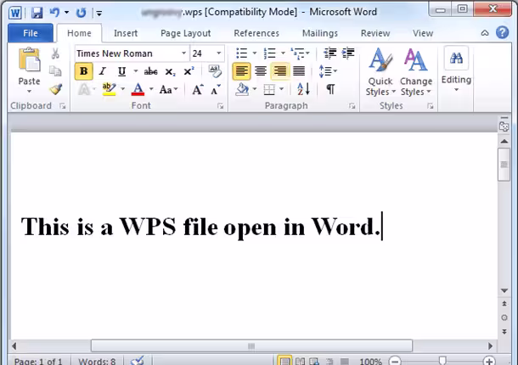518x365 pixels.
Task: Increase the paragraph indent
Action: [348, 53]
